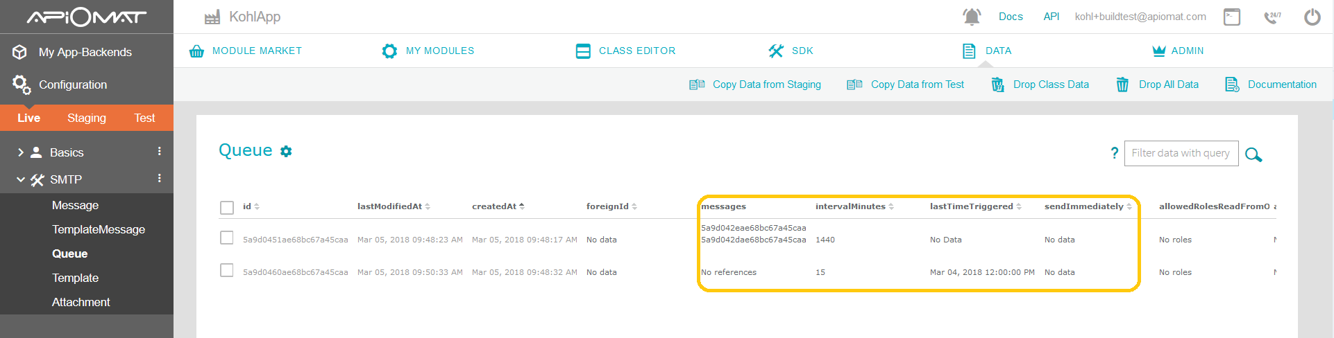The image size is (1334, 338).
Task: Click the power logout icon
Action: pos(1312,17)
